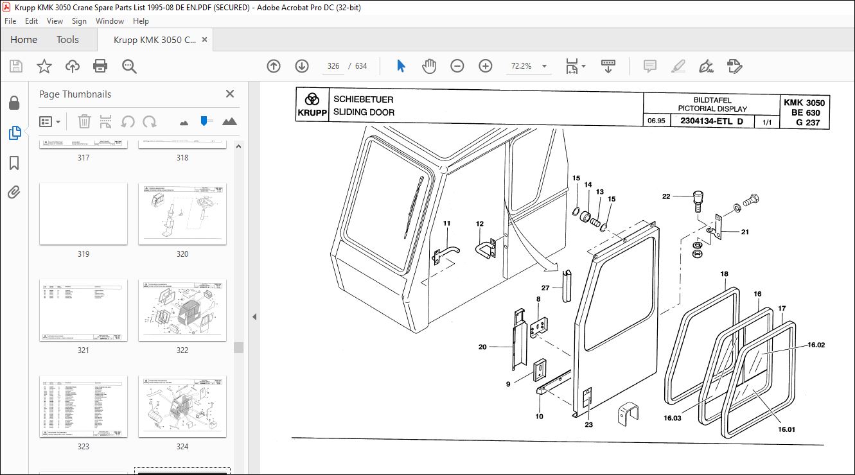Open the Edit menu

coord(31,21)
